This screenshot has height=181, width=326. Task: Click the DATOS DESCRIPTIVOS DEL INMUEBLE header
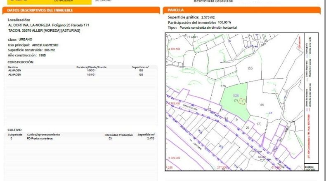click(x=40, y=10)
